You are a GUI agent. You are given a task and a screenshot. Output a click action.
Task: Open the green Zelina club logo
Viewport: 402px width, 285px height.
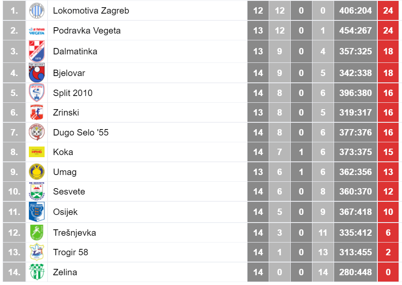(x=37, y=272)
